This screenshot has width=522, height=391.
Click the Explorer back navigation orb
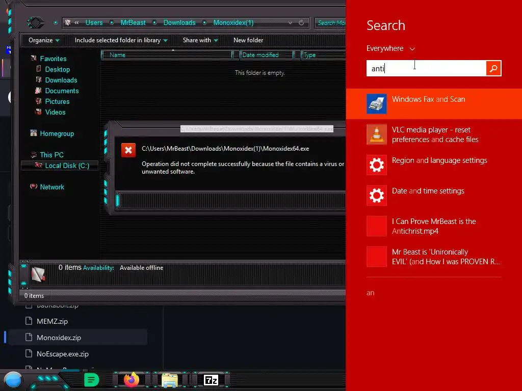tap(35, 22)
